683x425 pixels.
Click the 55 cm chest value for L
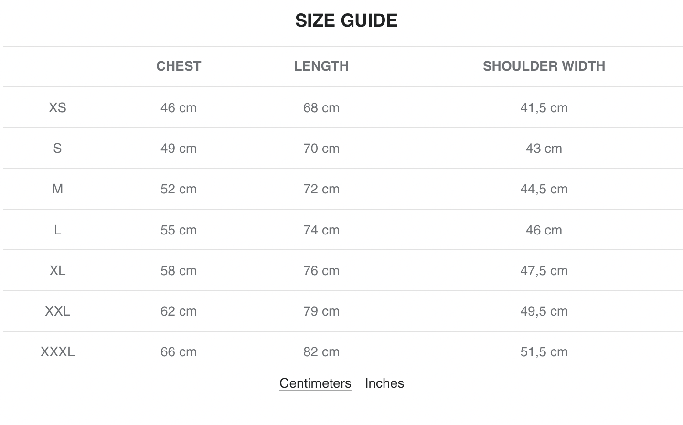click(179, 230)
